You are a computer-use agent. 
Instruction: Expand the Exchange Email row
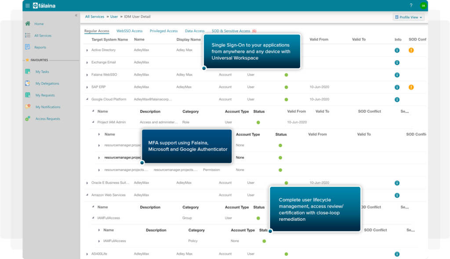(x=87, y=63)
